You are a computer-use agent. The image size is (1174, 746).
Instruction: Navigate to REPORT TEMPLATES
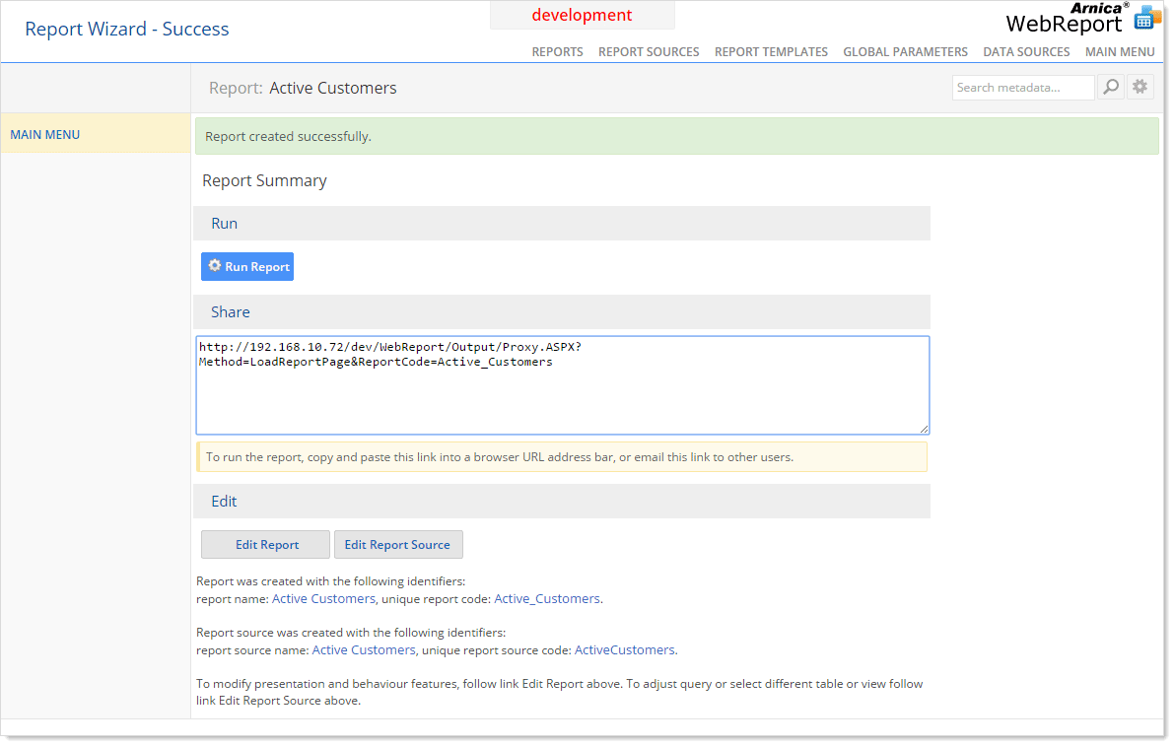pyautogui.click(x=771, y=51)
